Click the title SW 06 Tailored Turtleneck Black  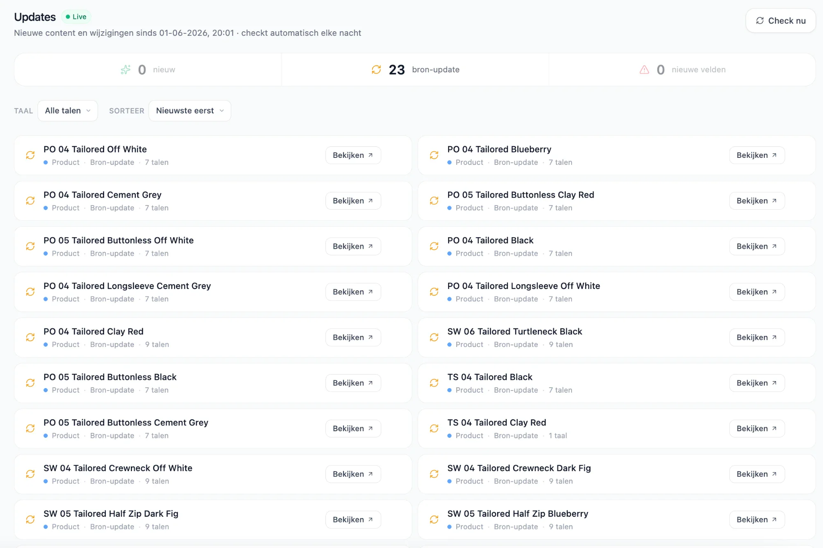pos(515,331)
